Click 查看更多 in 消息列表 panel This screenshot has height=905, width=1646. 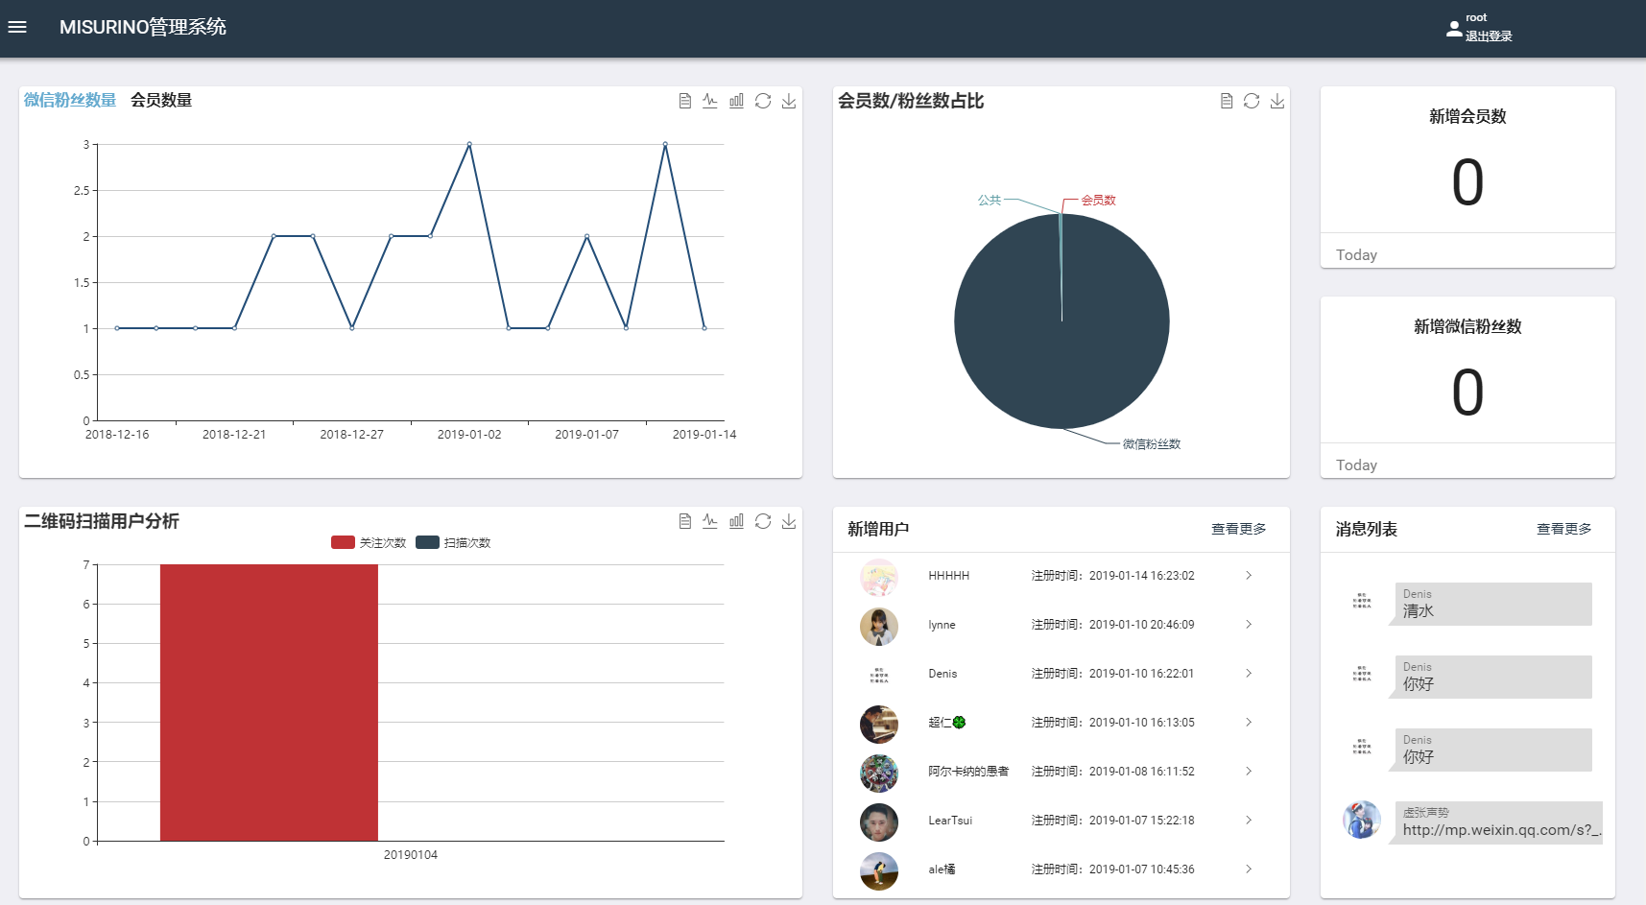click(x=1563, y=529)
